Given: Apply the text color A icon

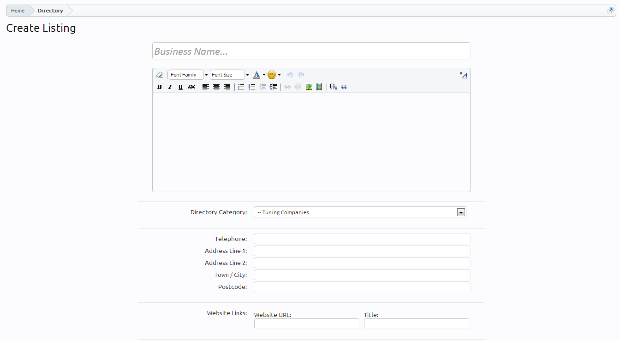Looking at the screenshot, I should (x=256, y=75).
